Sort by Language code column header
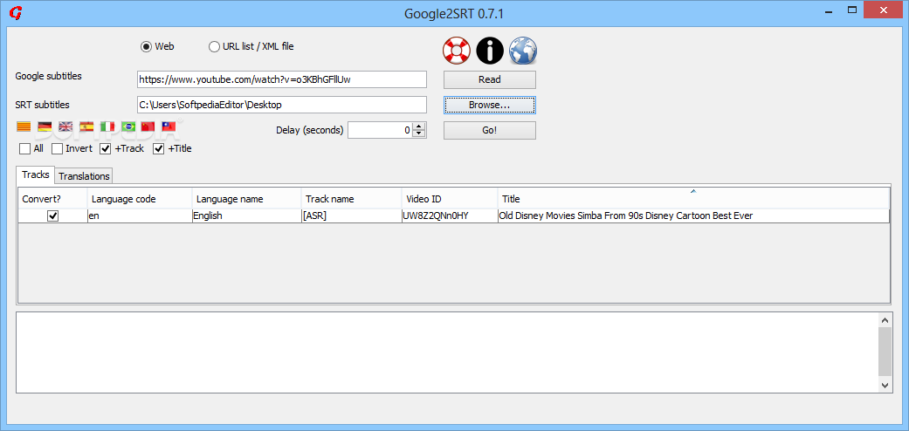The height and width of the screenshot is (431, 909). 140,199
